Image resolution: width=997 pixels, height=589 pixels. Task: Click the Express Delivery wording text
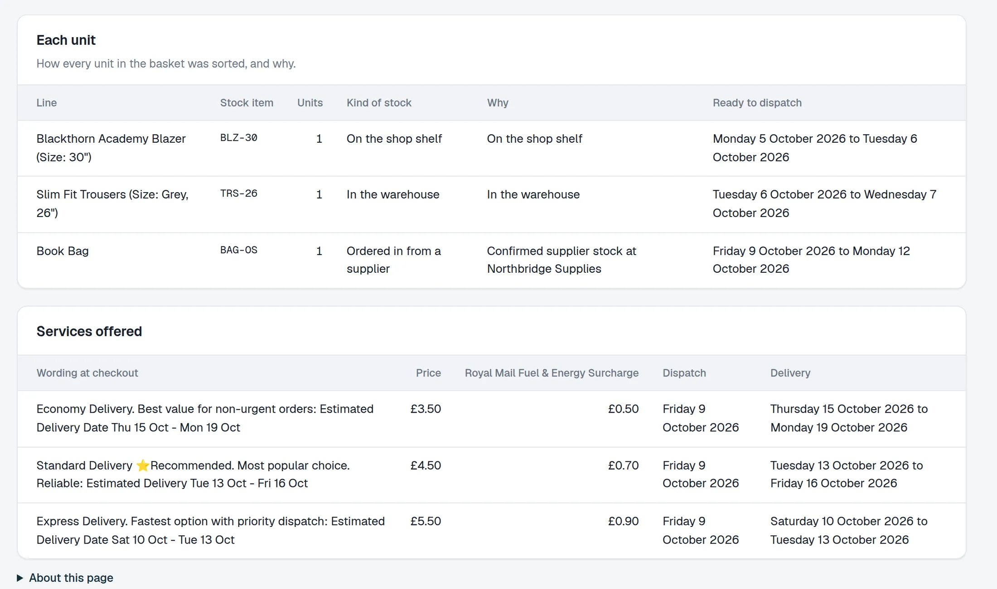pos(210,530)
